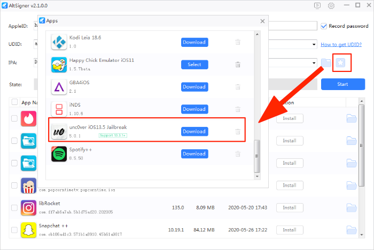Click the Kodi Leia 18.6 app icon
This screenshot has height=250, width=374.
[59, 42]
